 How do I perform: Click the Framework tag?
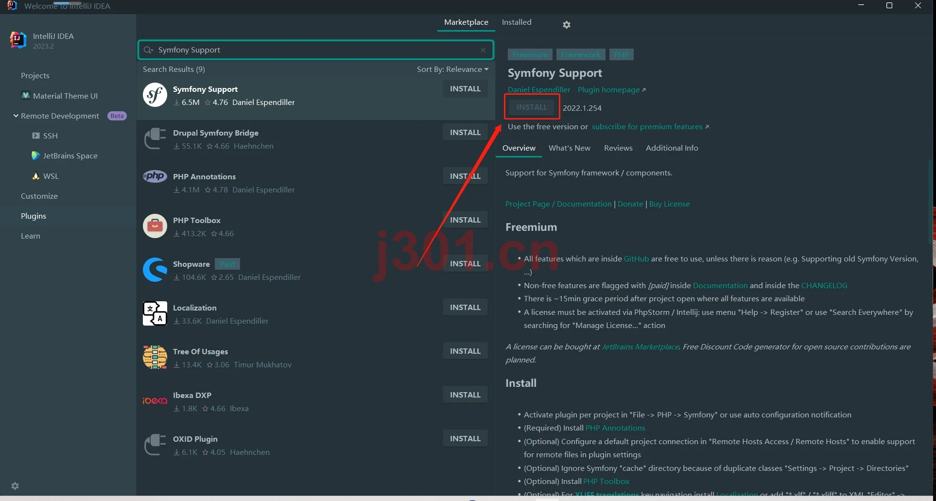tap(581, 54)
